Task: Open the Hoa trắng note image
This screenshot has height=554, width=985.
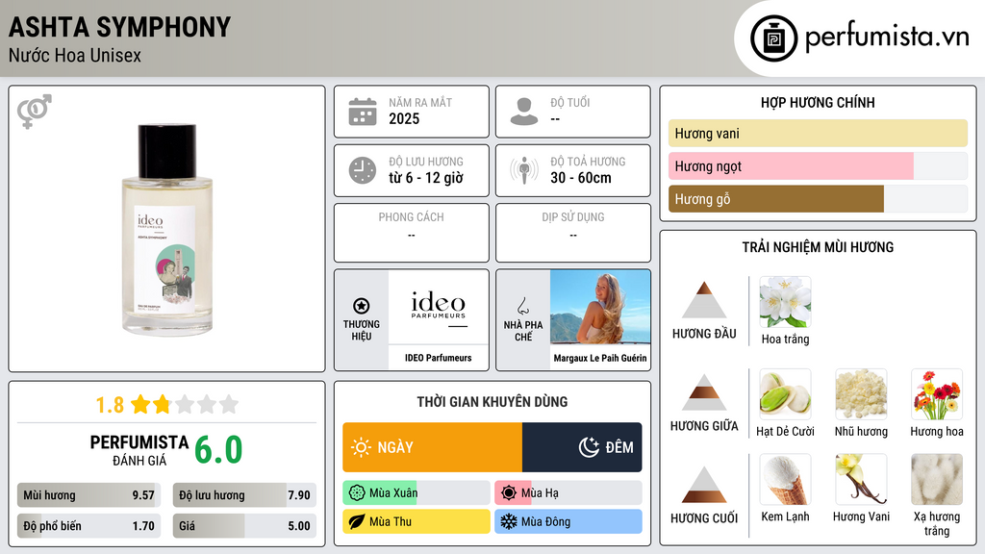Action: [785, 302]
